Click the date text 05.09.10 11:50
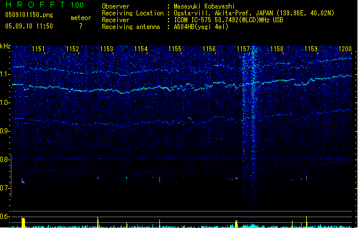 pyautogui.click(x=29, y=26)
